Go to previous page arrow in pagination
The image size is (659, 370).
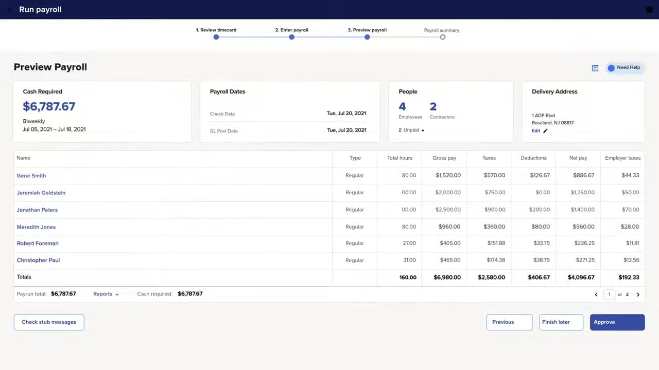[x=596, y=294]
